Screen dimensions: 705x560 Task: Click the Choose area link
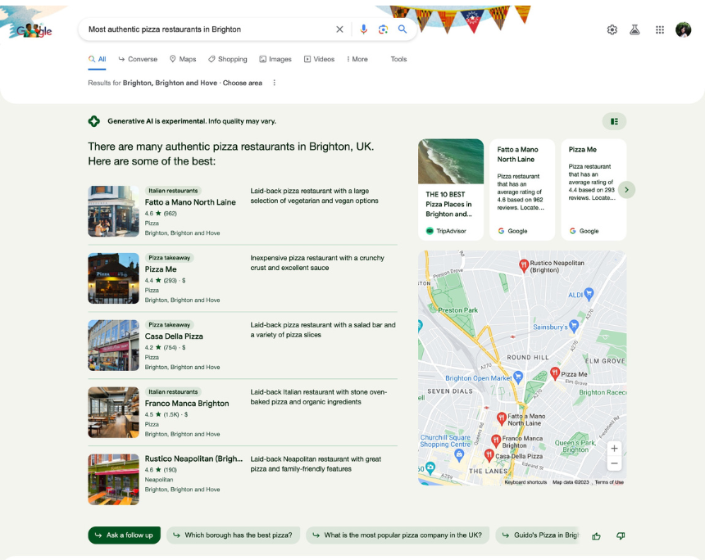243,83
